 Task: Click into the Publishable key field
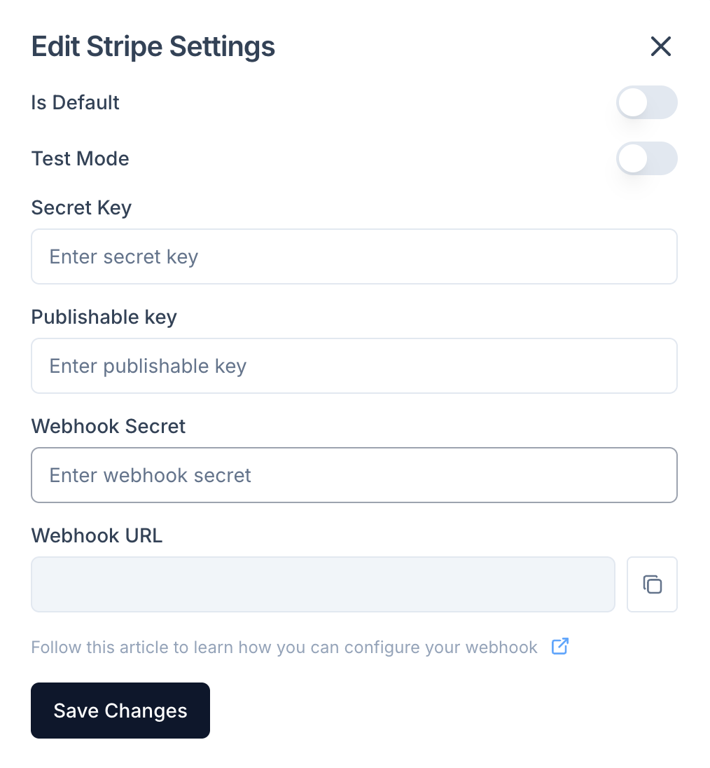tap(354, 366)
